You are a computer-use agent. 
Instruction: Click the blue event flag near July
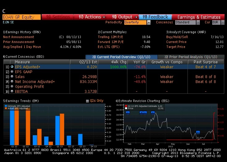(198, 132)
